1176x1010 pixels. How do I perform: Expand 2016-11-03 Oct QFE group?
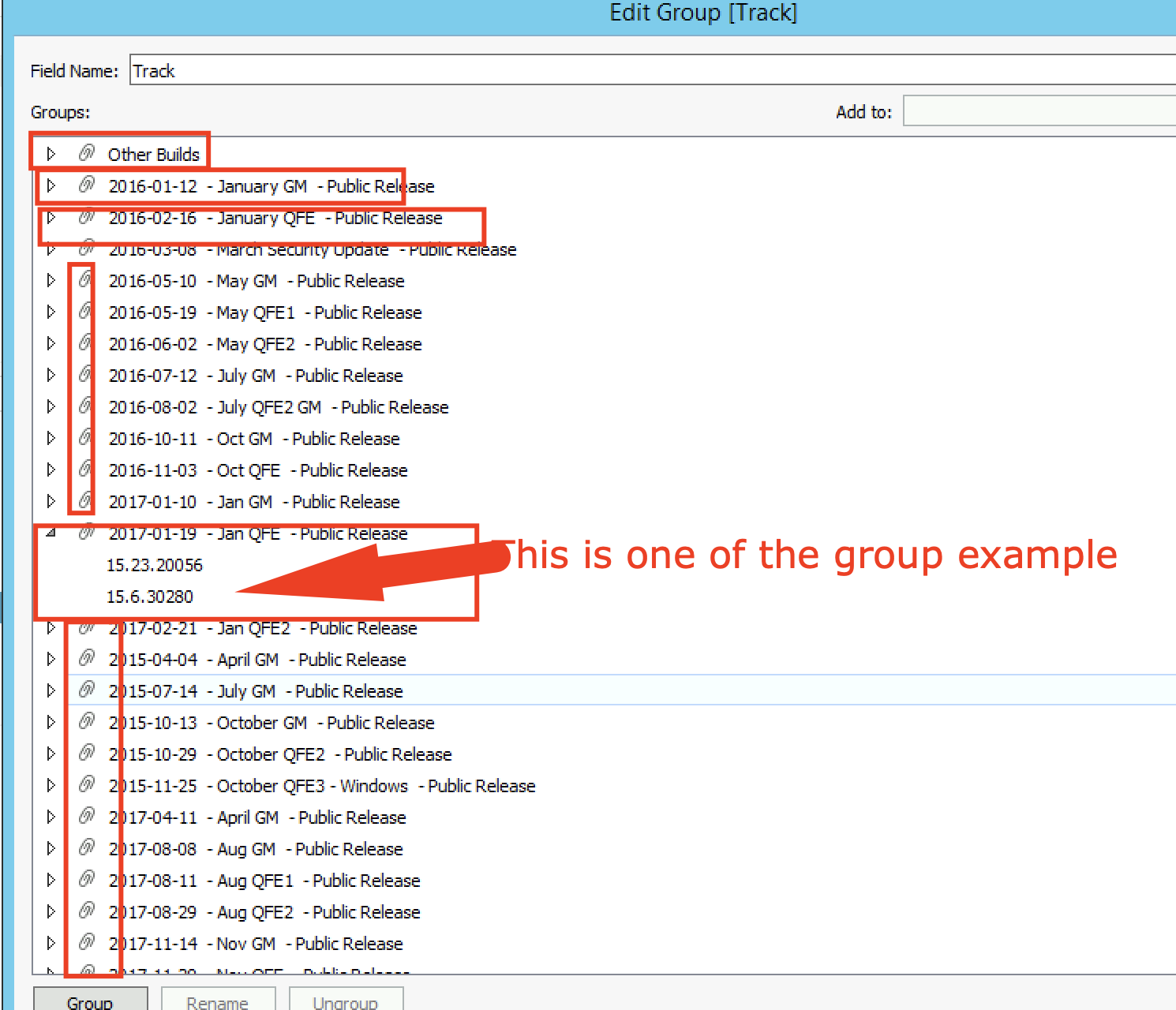(51, 469)
